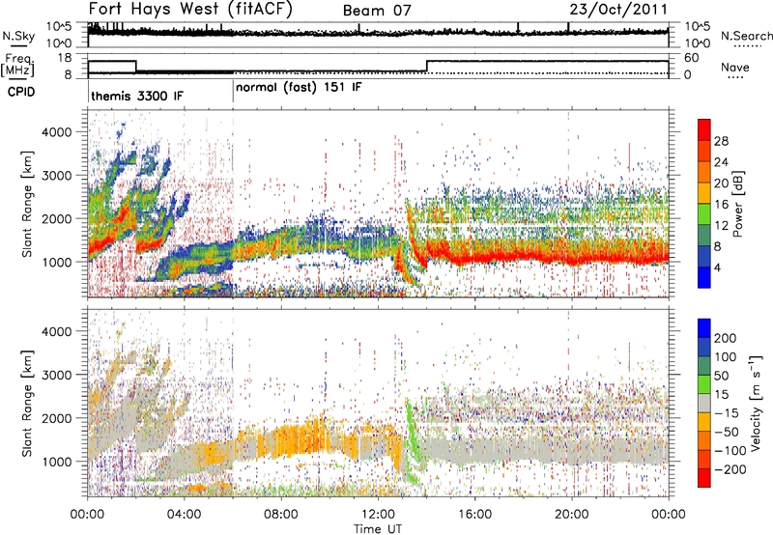This screenshot has width=773, height=535.
Task: Click the '-100' tick on Velocity colorbar
Action: 730,450
